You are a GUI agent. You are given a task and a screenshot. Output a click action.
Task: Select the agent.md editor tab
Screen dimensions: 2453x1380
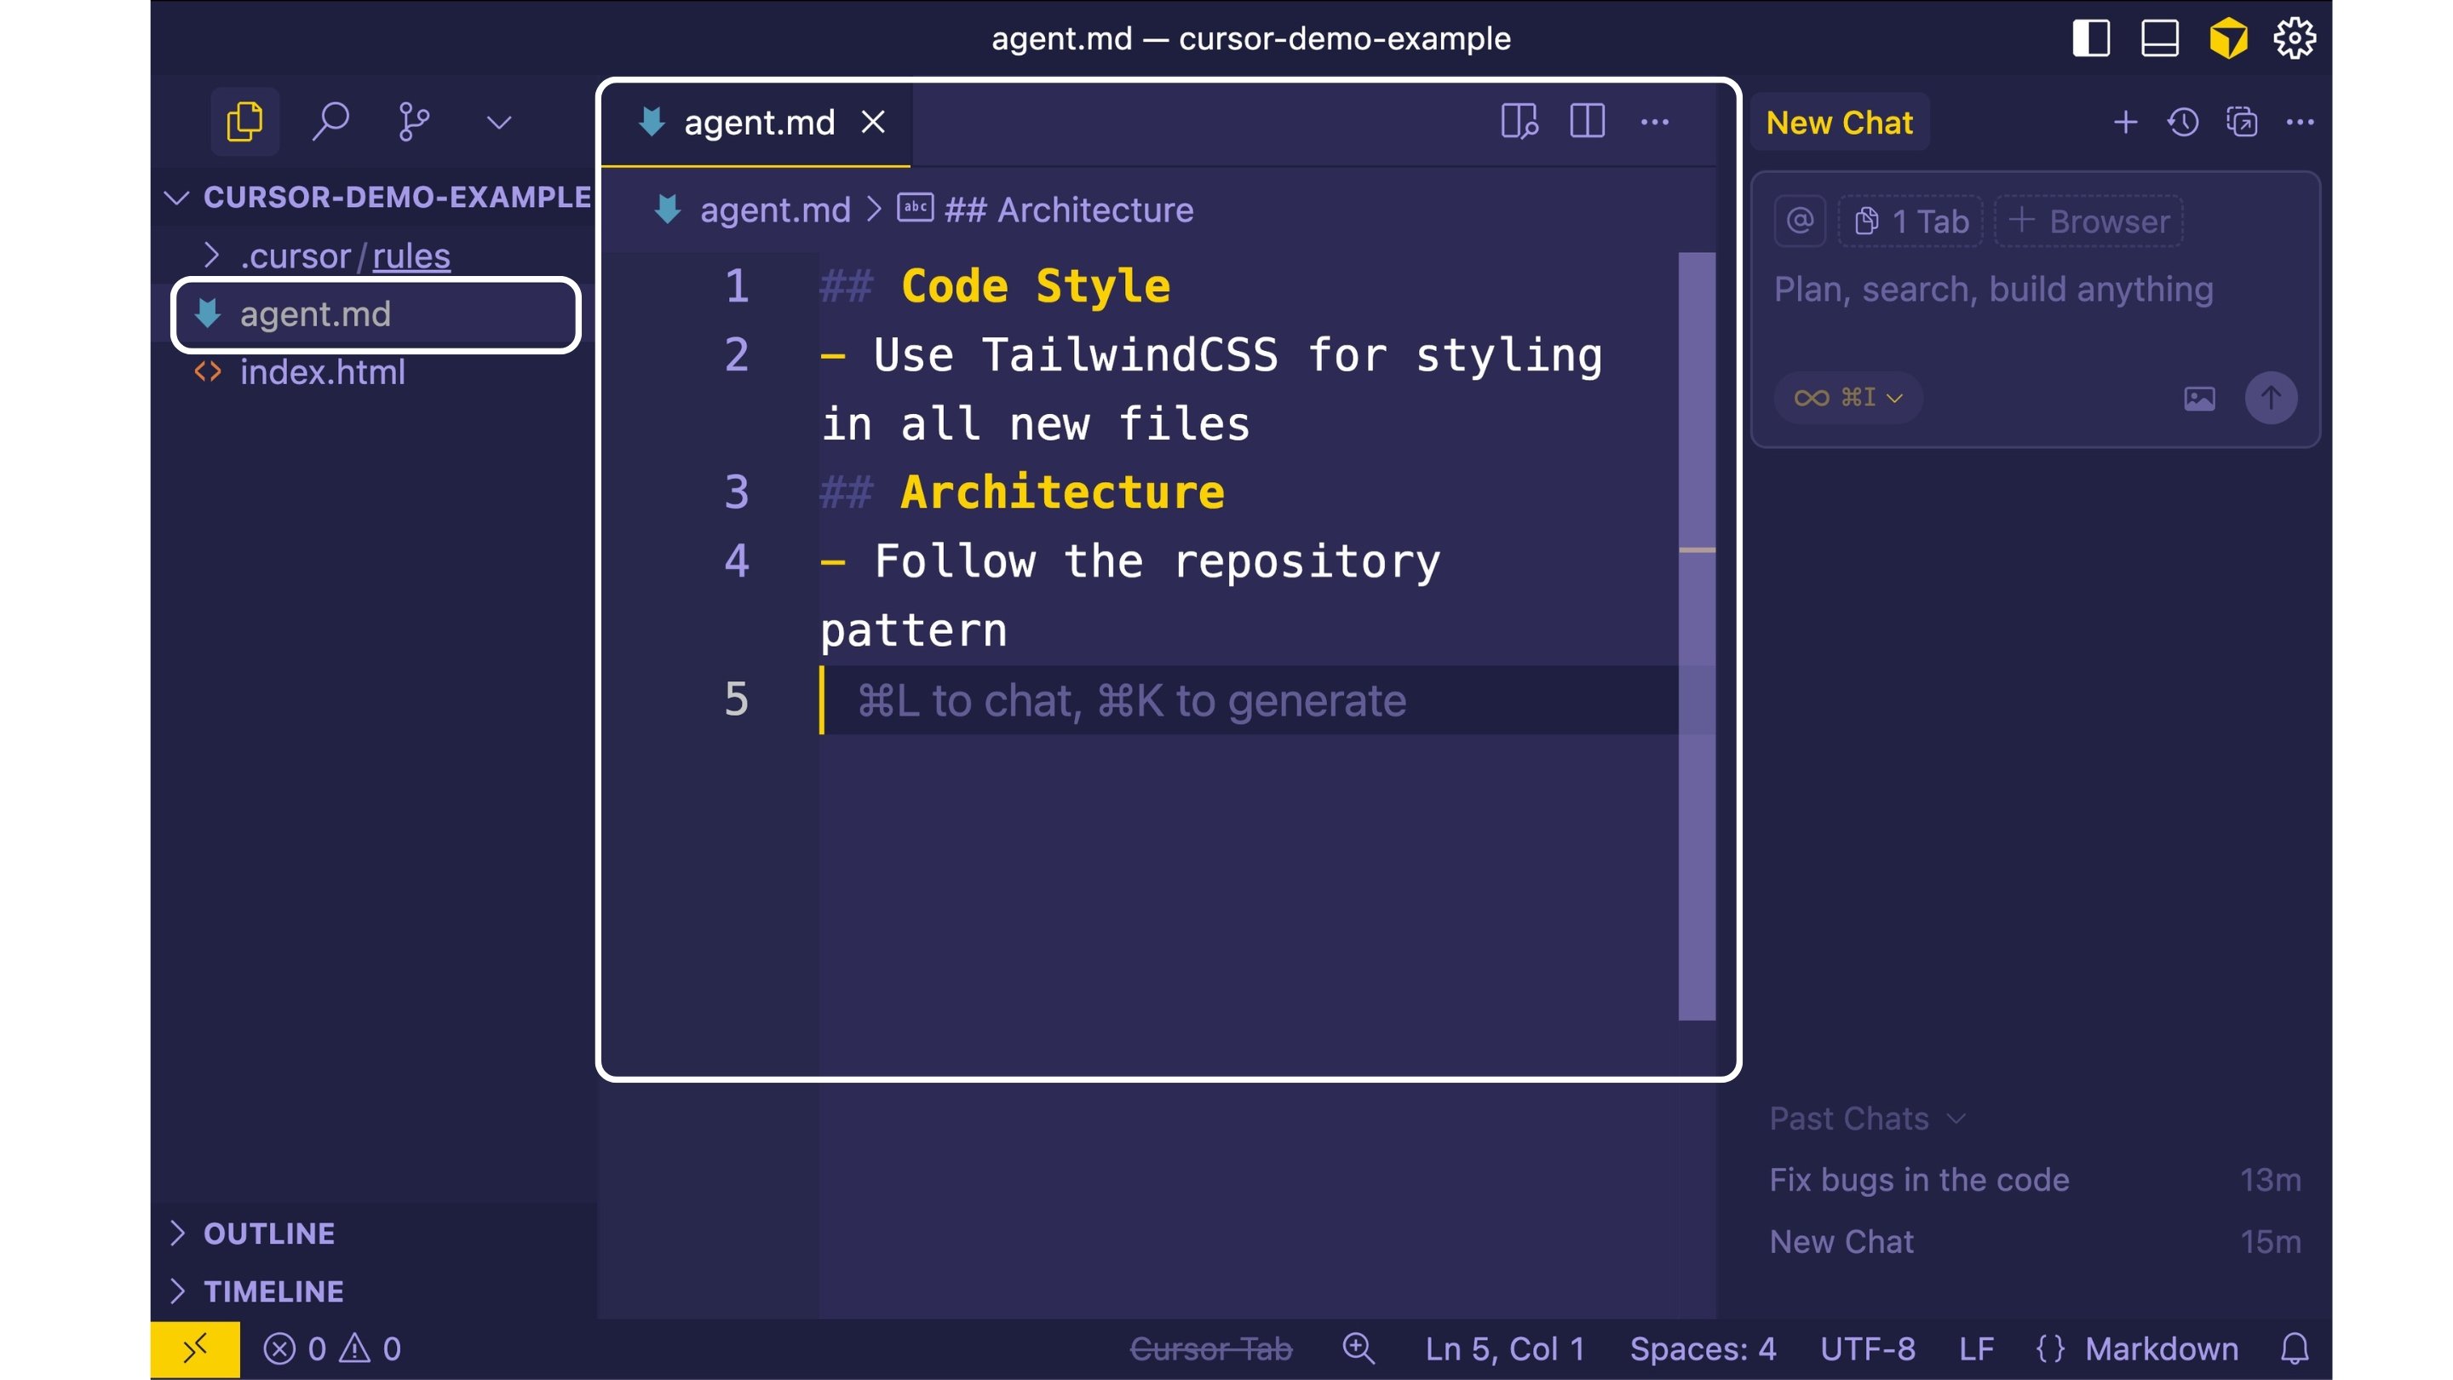coord(758,122)
